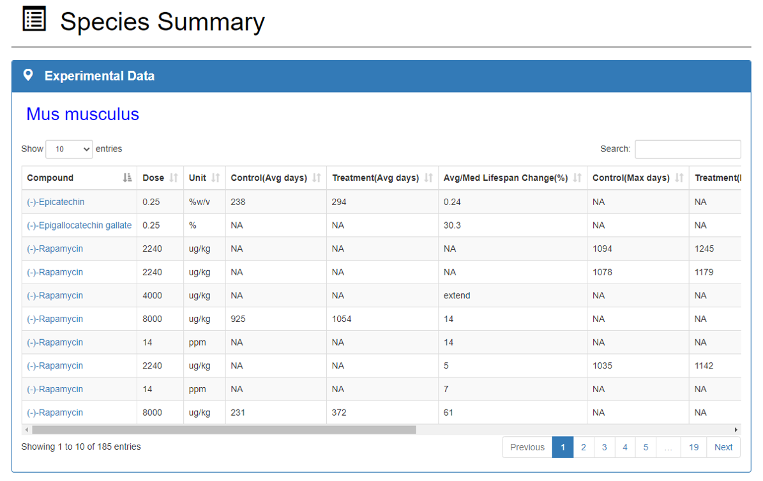Image resolution: width=763 pixels, height=481 pixels.
Task: Click inside the table Search field
Action: (687, 149)
